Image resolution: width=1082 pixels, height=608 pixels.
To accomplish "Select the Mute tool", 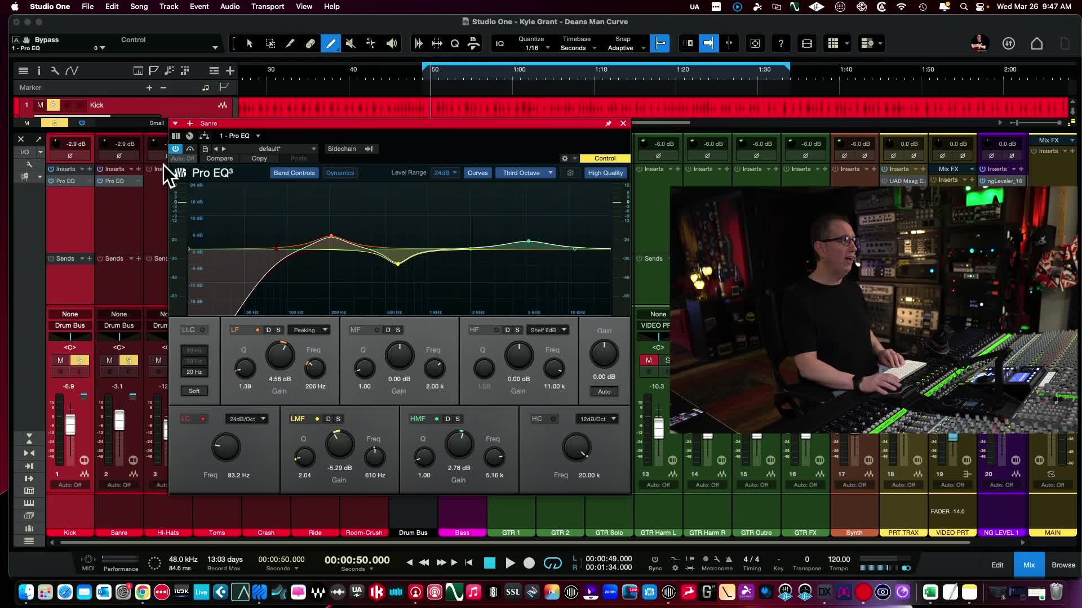I will (x=351, y=43).
